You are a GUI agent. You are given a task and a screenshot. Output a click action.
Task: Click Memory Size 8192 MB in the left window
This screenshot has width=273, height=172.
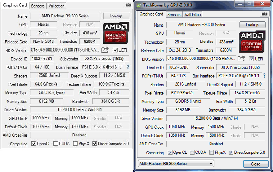point(47,101)
